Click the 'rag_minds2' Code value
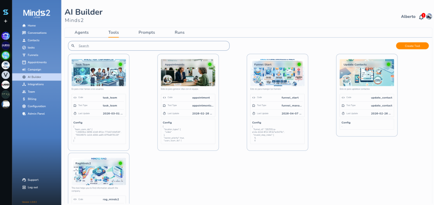 point(111,199)
